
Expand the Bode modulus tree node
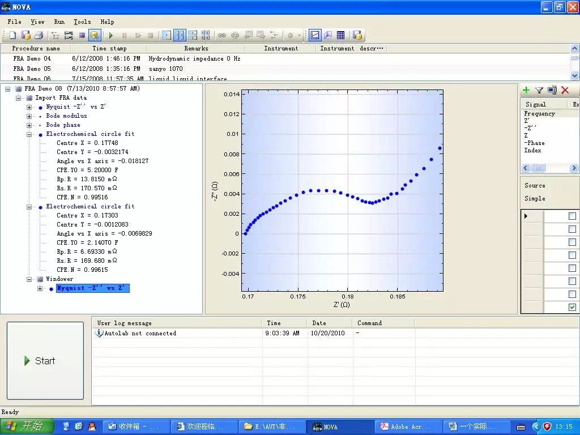pyautogui.click(x=29, y=116)
